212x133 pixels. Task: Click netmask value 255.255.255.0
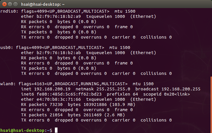pos(113,89)
